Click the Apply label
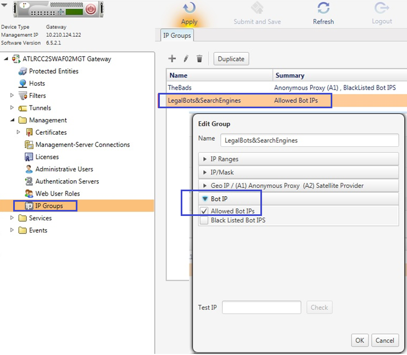Image resolution: width=407 pixels, height=355 pixels. pos(189,22)
